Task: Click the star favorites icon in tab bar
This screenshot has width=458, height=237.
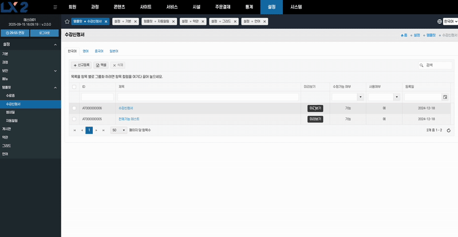Action: (x=67, y=21)
